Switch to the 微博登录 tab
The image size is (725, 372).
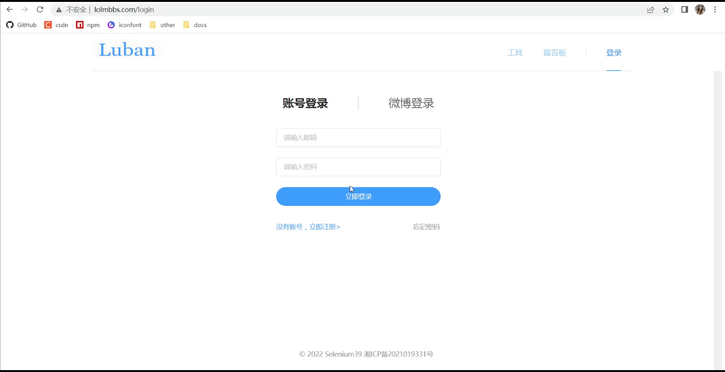point(411,103)
